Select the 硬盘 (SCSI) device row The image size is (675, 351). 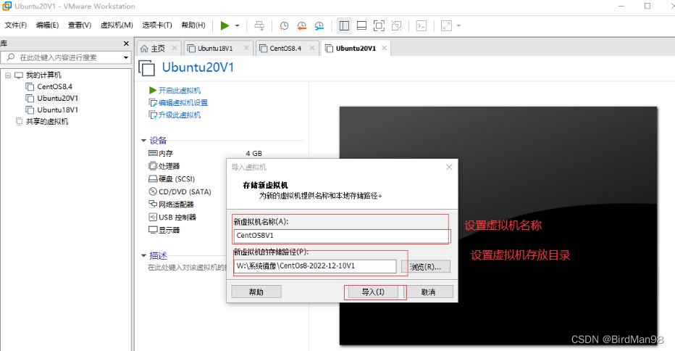click(172, 179)
